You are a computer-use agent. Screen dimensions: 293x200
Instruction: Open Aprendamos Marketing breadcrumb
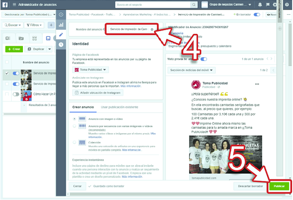(146, 15)
